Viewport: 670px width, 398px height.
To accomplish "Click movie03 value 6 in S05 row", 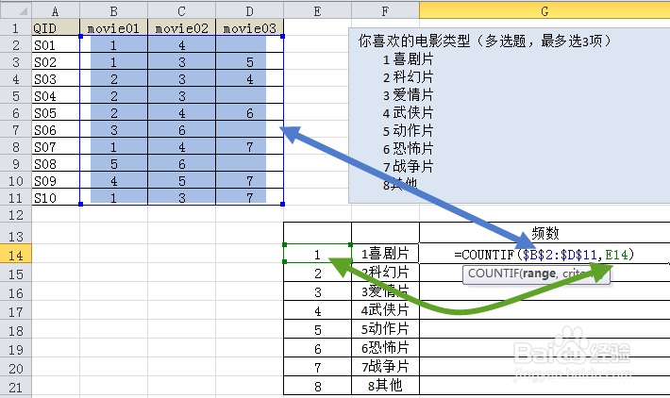I will pos(249,113).
